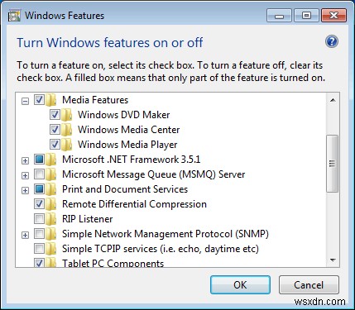
Task: Select the Windows Media Player label
Action: tap(127, 145)
